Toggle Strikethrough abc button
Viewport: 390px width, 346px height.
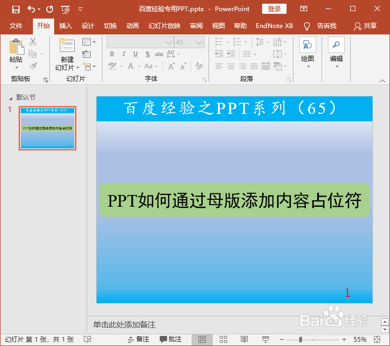coord(159,54)
